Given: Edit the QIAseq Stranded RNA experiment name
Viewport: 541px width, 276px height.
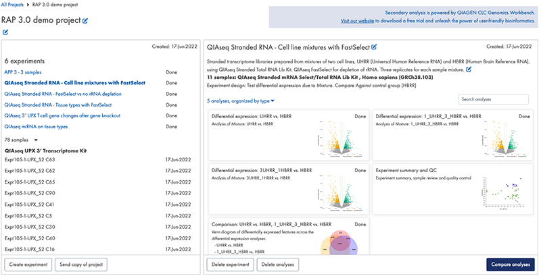Looking at the screenshot, I should coord(374,47).
